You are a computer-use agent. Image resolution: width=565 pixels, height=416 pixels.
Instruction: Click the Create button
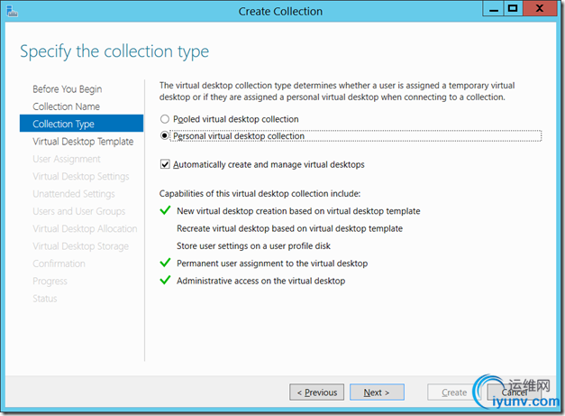(x=454, y=393)
